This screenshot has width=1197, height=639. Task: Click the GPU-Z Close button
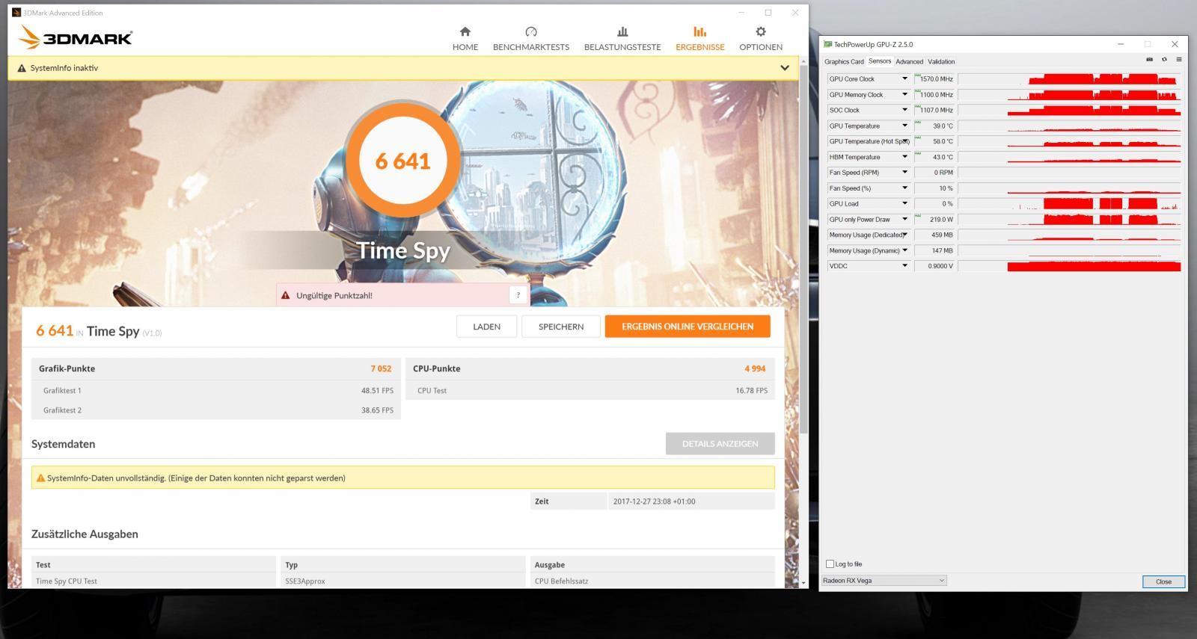[x=1163, y=581]
